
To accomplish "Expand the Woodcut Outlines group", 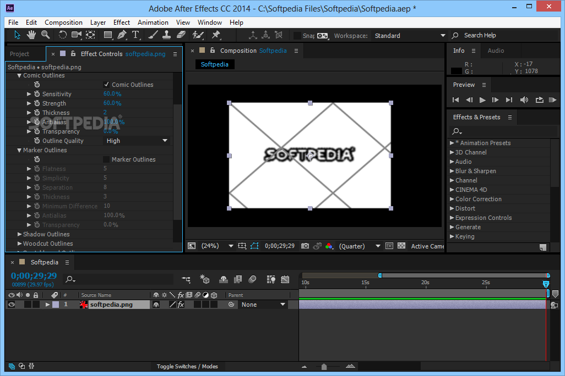I will coord(19,244).
